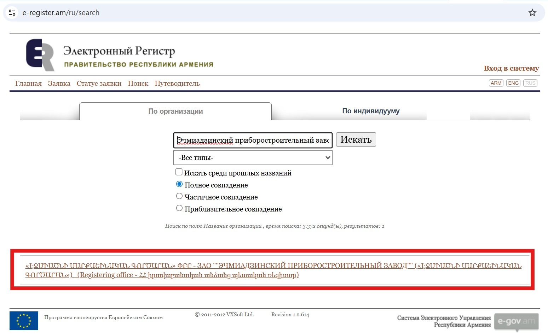Click the e-gov.am logo in footer
The image size is (548, 334).
click(516, 321)
